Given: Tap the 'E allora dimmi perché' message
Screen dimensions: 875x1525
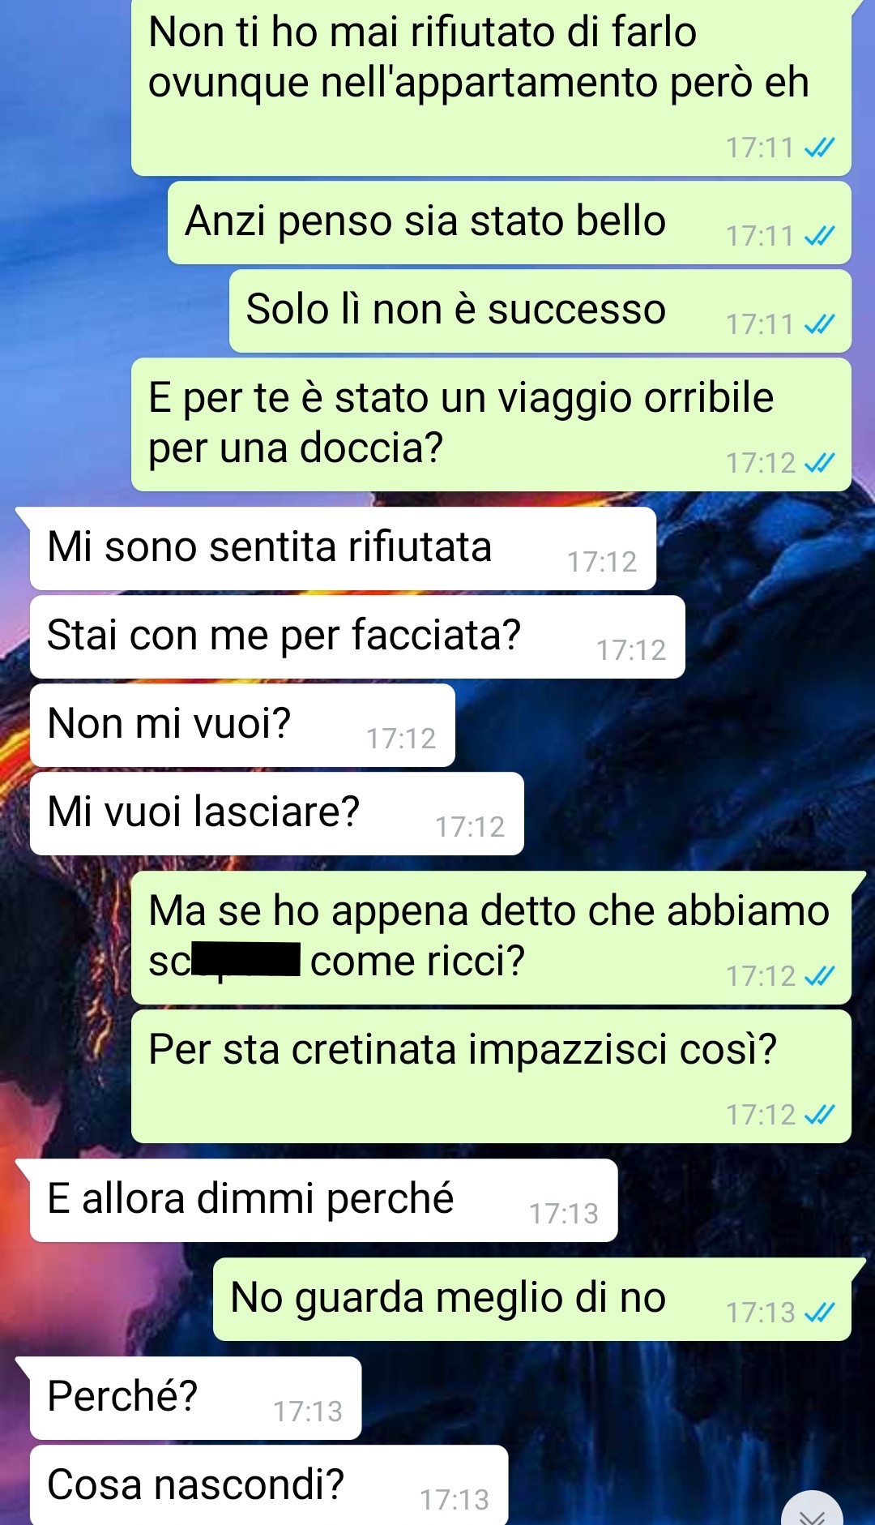Looking at the screenshot, I should click(323, 1201).
